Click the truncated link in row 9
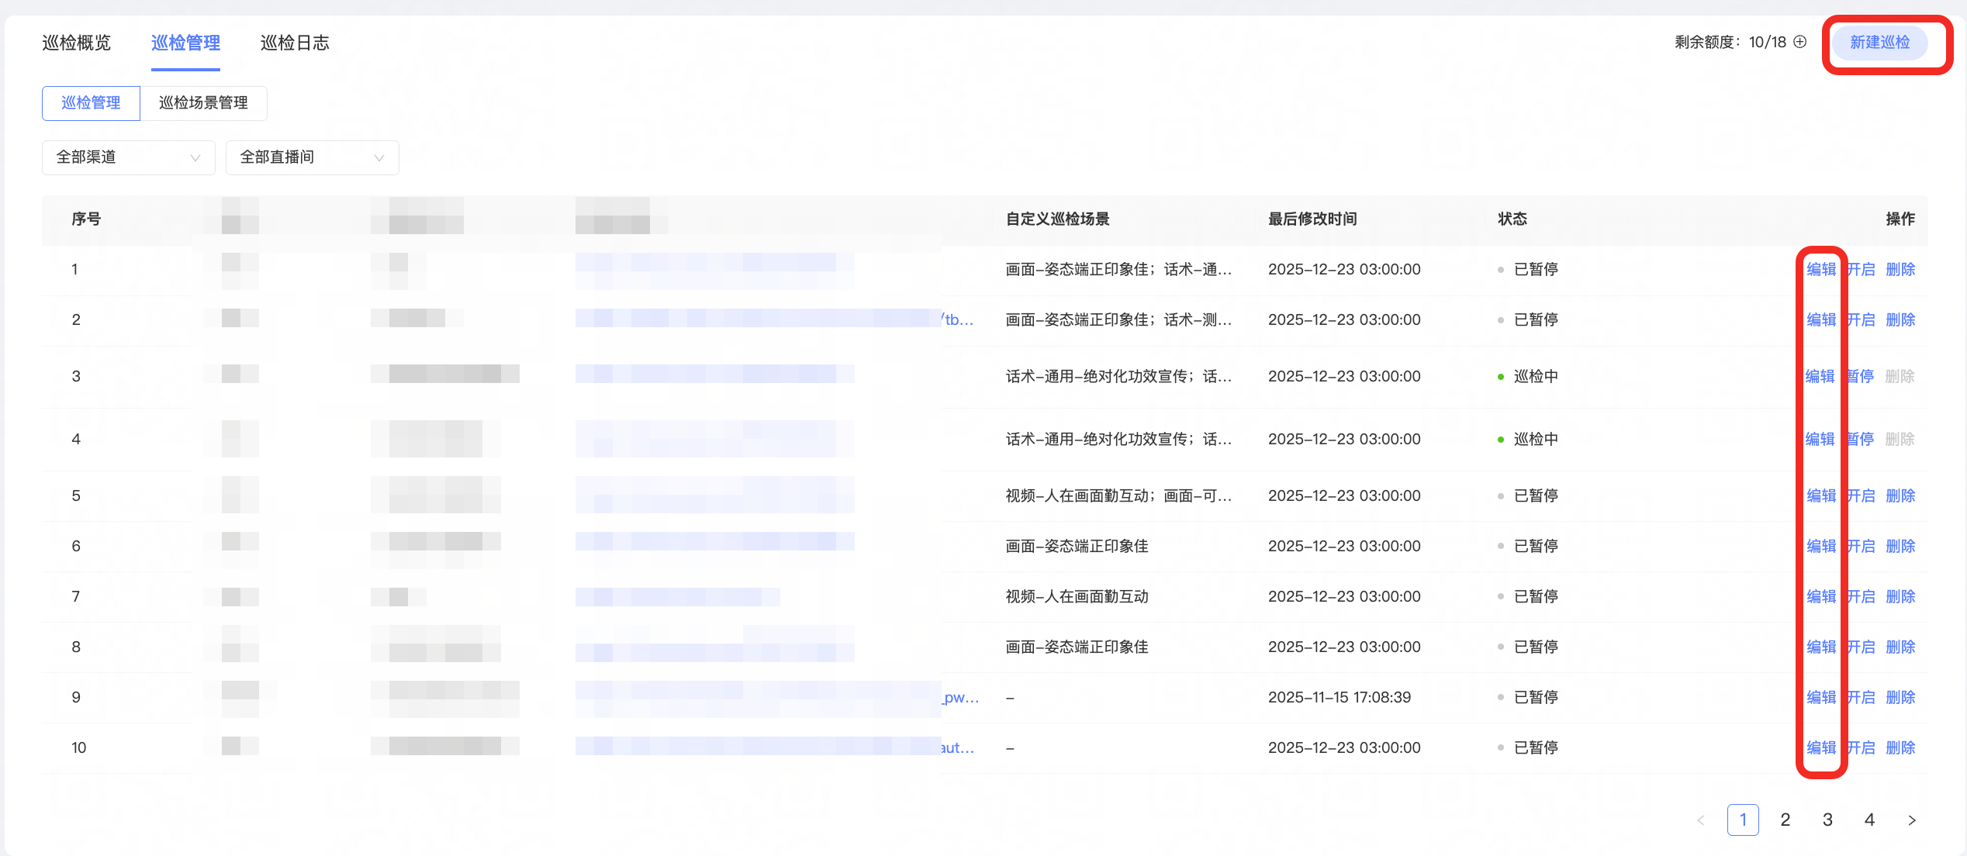The width and height of the screenshot is (1967, 856). pyautogui.click(x=960, y=697)
